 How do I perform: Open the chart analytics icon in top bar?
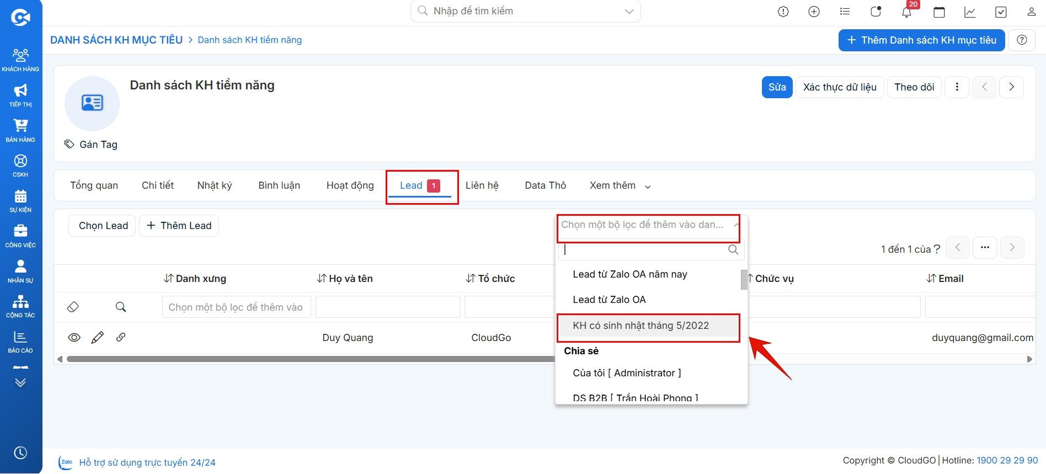tap(969, 12)
